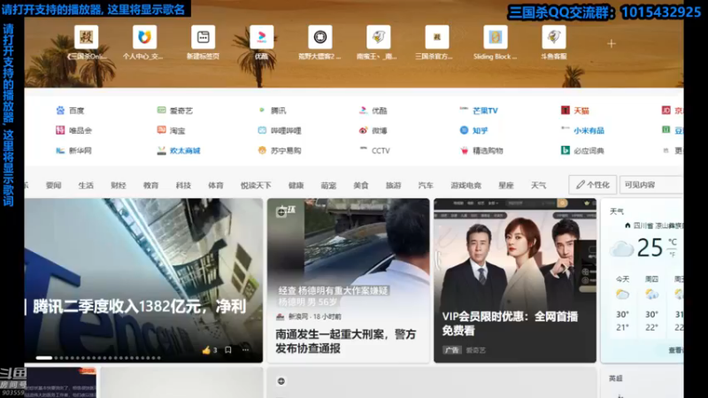Open 小米有品 site link
The image size is (708, 398).
pyautogui.click(x=582, y=130)
